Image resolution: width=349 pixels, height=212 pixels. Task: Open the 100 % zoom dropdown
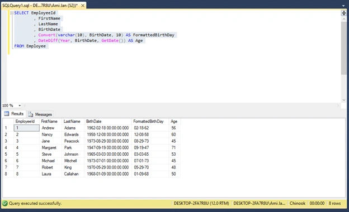20,105
